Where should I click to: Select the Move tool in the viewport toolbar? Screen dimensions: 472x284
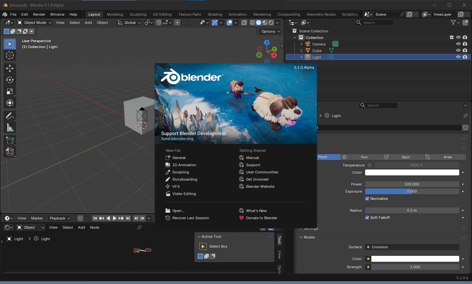click(x=10, y=68)
